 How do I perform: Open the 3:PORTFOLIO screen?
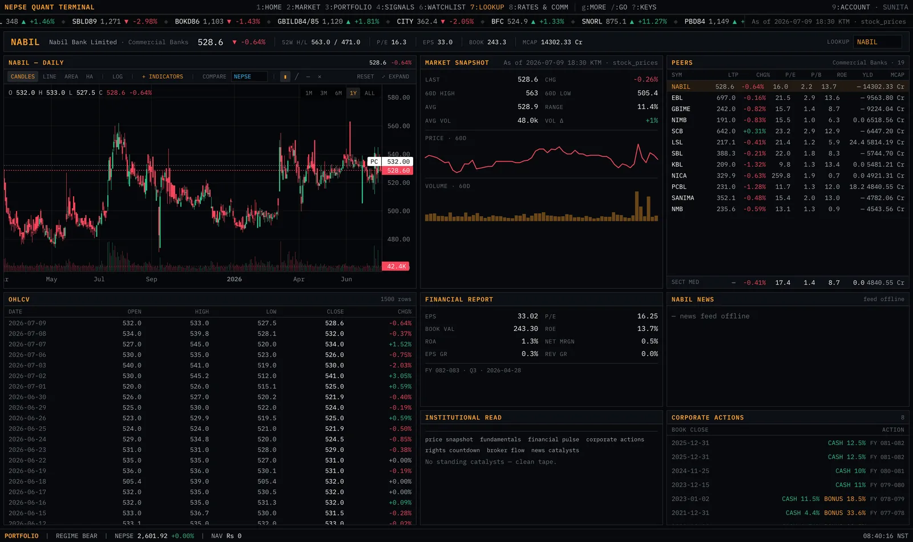tap(348, 7)
